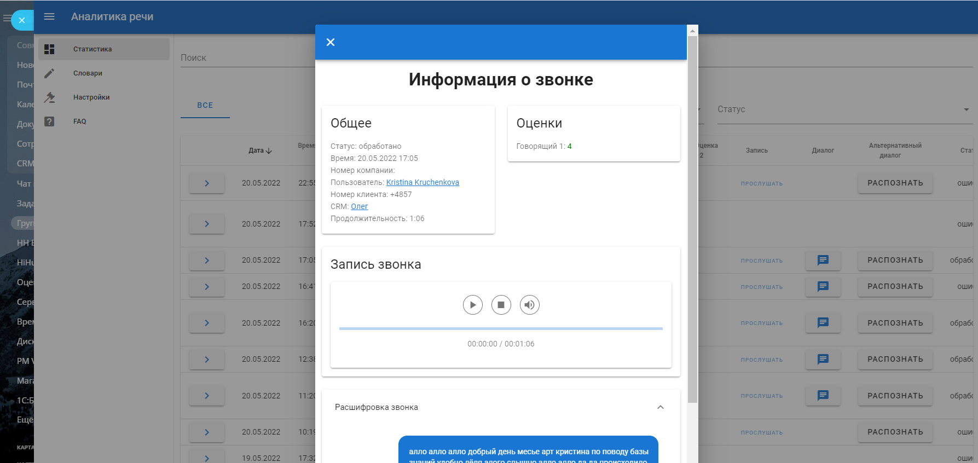Open the hamburger menu next to Аналитика речи
This screenshot has width=978, height=463.
[x=49, y=16]
